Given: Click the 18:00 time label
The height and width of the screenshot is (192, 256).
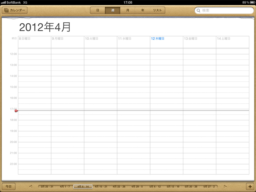Looking at the screenshot, I should (x=13, y=120).
